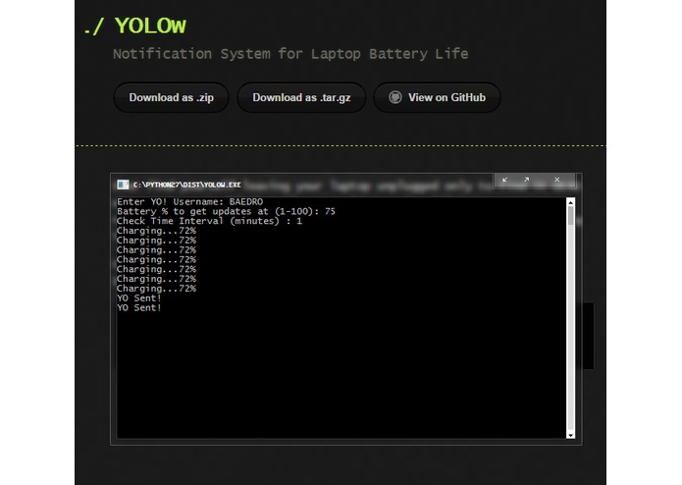Click the console scrollbar thumb
Image resolution: width=682 pixels, height=485 pixels.
click(x=571, y=216)
